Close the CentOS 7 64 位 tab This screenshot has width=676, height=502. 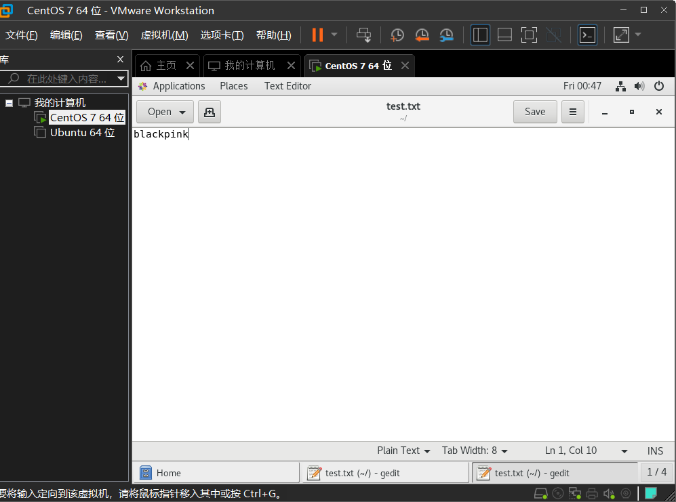pos(405,66)
